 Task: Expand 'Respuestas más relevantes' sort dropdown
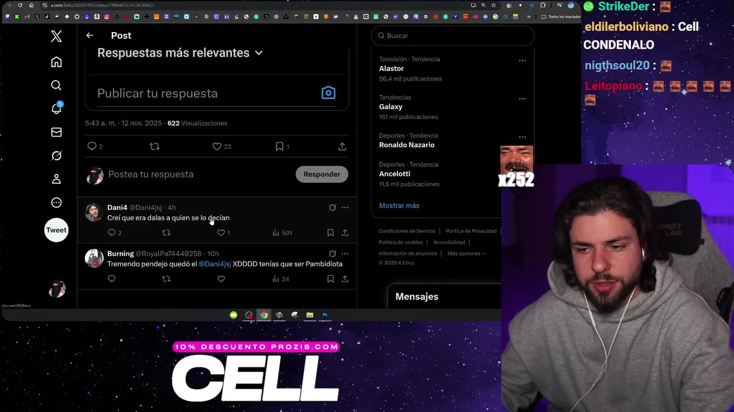click(x=180, y=53)
